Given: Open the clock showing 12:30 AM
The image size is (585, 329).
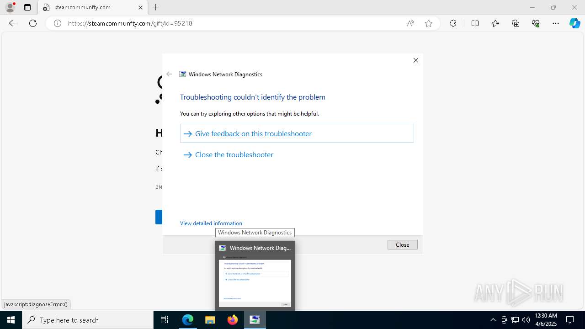Looking at the screenshot, I should pyautogui.click(x=546, y=320).
